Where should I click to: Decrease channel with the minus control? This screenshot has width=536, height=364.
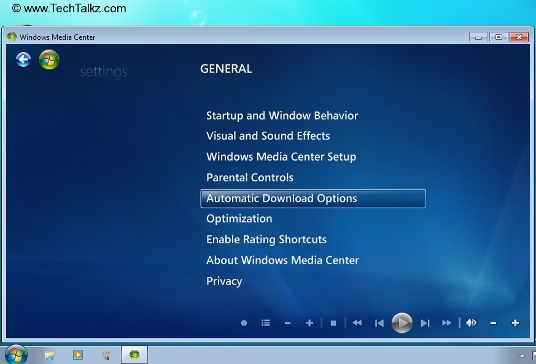click(287, 322)
